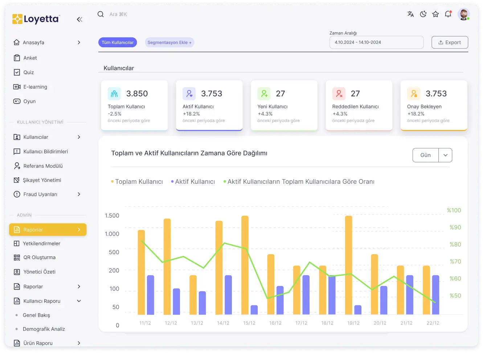The width and height of the screenshot is (483, 353).
Task: Click the Gün period button
Action: pyautogui.click(x=426, y=155)
